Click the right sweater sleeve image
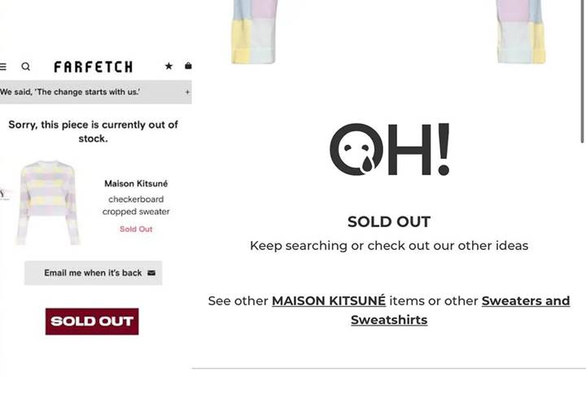586x394 pixels. click(x=521, y=32)
